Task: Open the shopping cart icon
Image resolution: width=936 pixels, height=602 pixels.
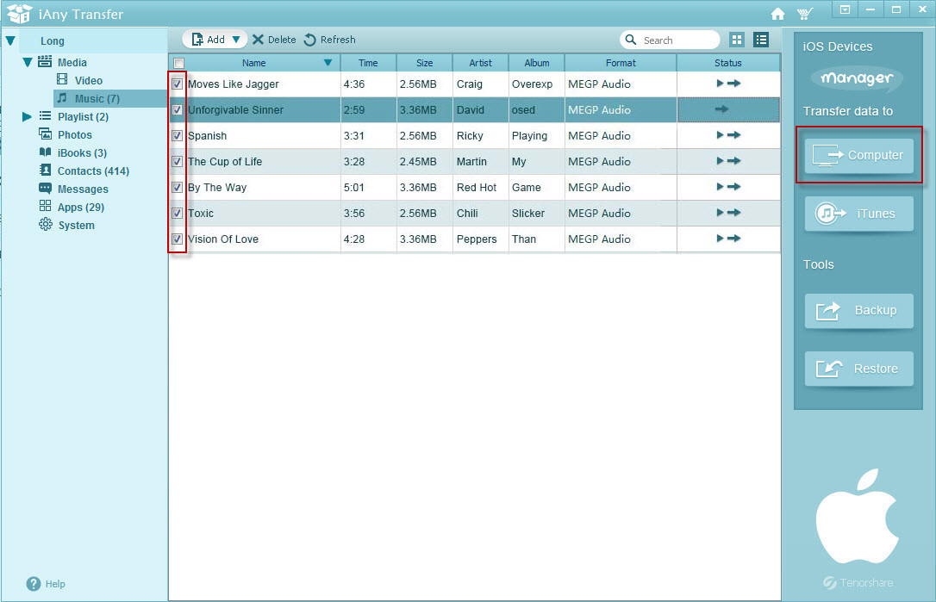Action: pyautogui.click(x=805, y=14)
